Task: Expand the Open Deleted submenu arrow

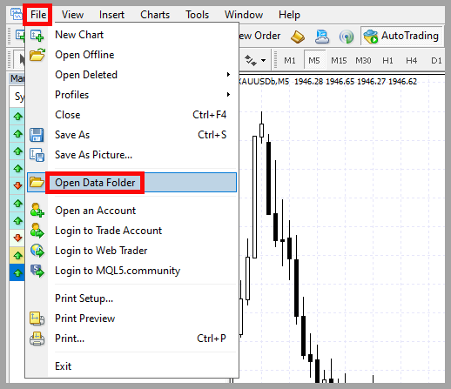Action: click(228, 75)
